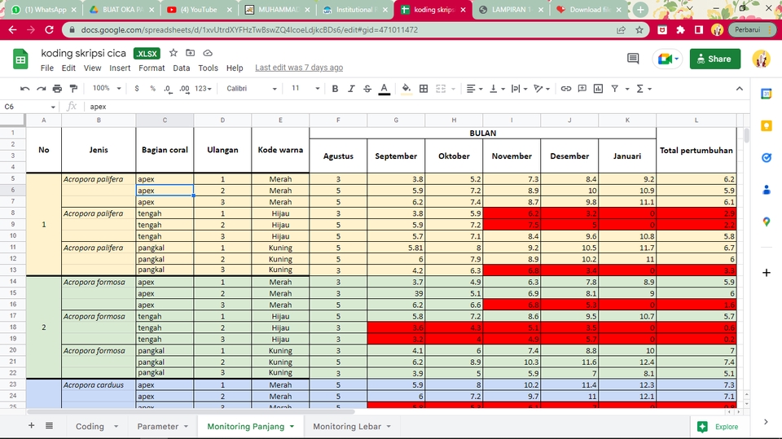Click the Explore button
This screenshot has height=439, width=782.
pyautogui.click(x=718, y=427)
